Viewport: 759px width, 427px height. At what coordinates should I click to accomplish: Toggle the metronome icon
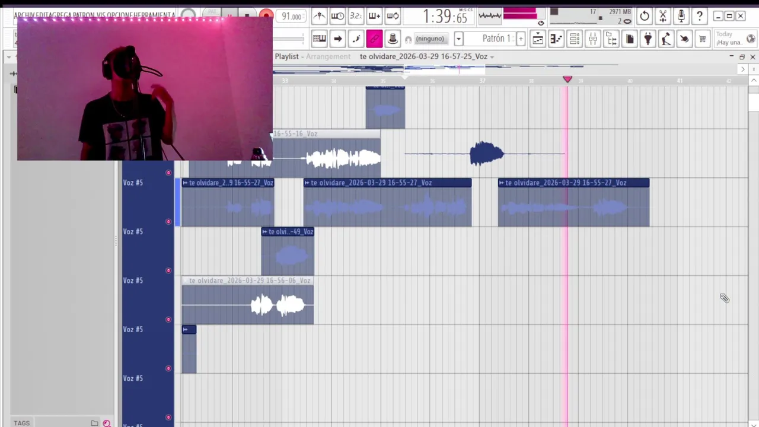[319, 16]
